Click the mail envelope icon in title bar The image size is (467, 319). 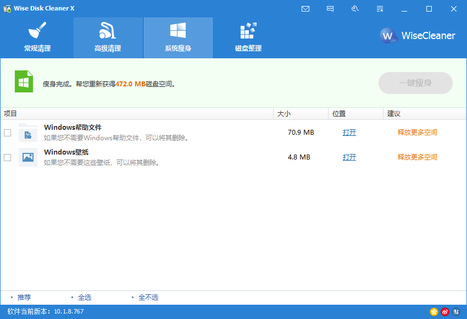coord(305,9)
